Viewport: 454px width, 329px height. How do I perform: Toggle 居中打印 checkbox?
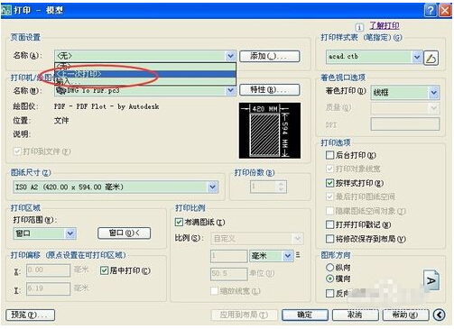click(x=104, y=270)
